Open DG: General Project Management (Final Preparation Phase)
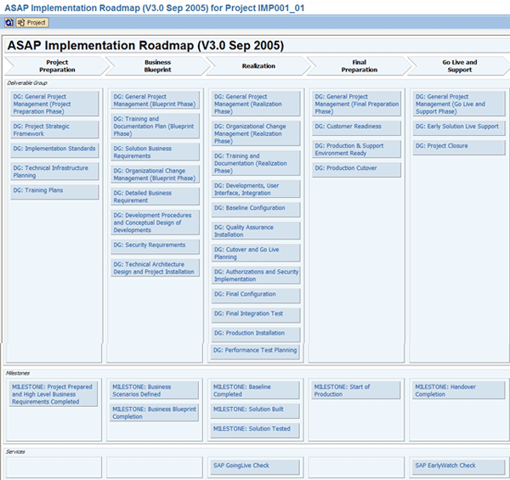The height and width of the screenshot is (480, 510). pos(356,104)
